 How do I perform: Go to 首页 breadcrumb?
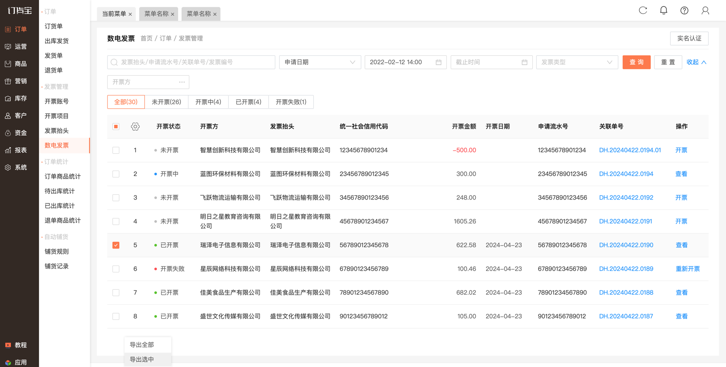coord(146,38)
